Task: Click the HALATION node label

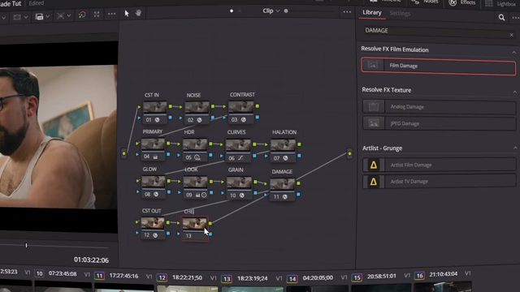Action: pos(284,132)
